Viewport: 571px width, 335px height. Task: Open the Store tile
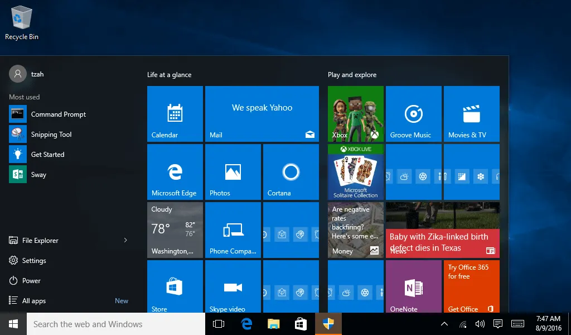point(175,286)
